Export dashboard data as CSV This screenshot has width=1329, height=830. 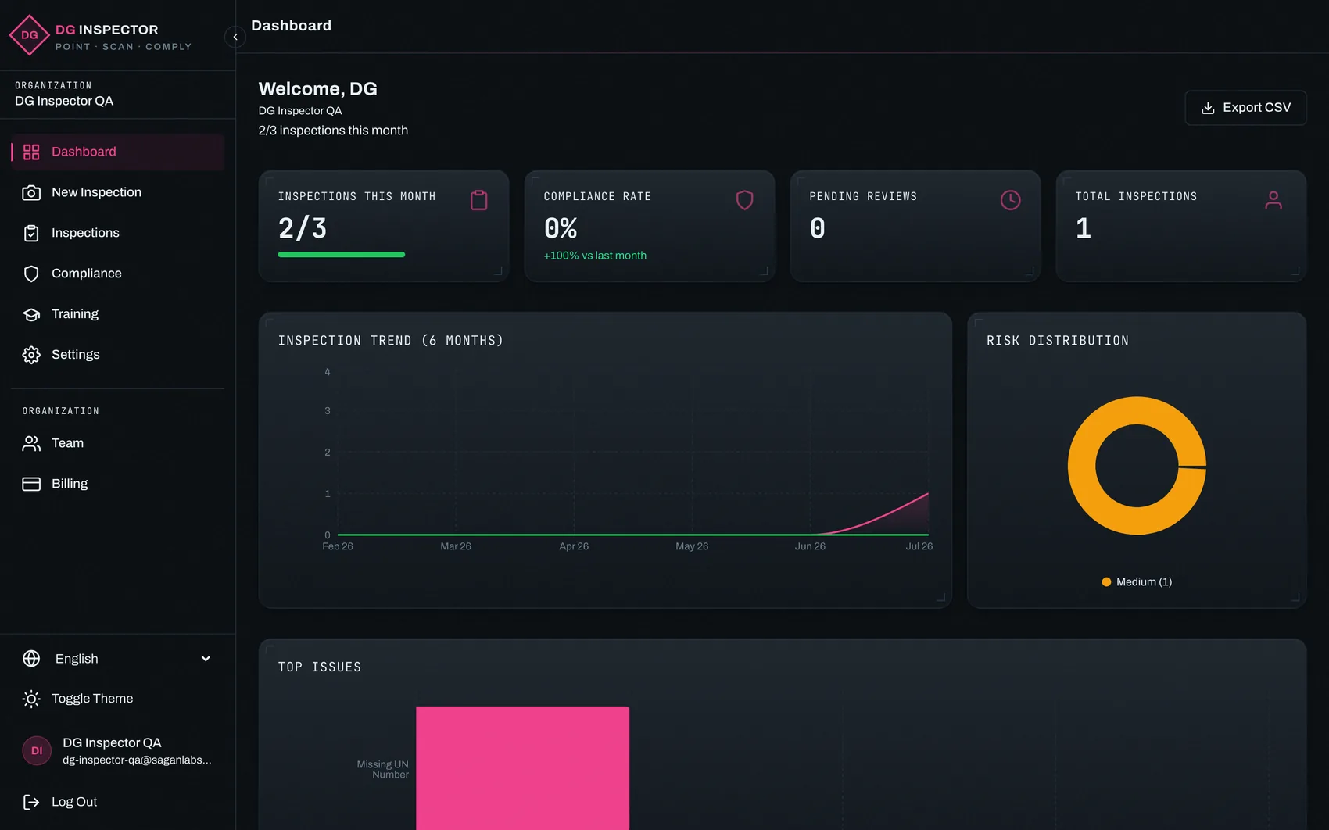click(x=1245, y=108)
